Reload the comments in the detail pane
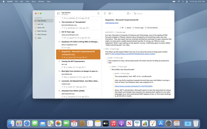 [x=105, y=13]
